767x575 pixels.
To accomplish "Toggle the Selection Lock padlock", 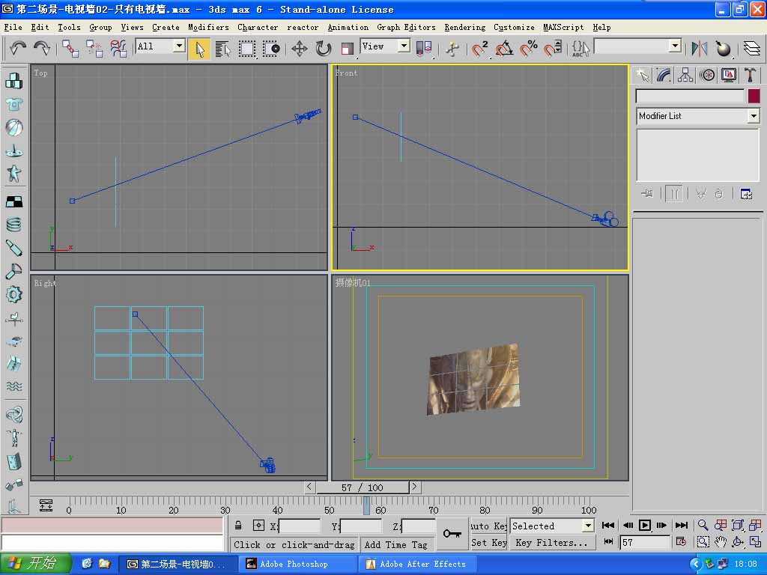I will pos(238,526).
